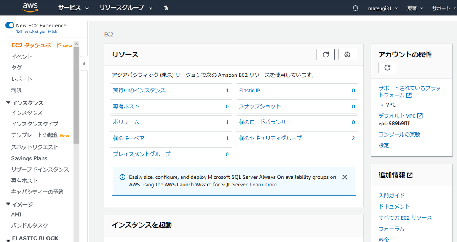
Task: Open the matsugi31 account dropdown
Action: 383,8
